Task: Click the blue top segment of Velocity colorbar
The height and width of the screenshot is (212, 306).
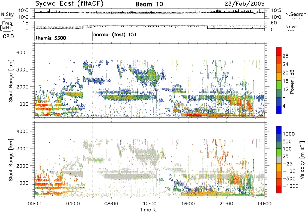Action: pyautogui.click(x=279, y=130)
